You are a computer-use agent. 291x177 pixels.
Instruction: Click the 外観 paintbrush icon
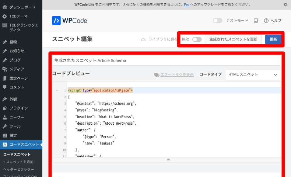pyautogui.click(x=5, y=99)
